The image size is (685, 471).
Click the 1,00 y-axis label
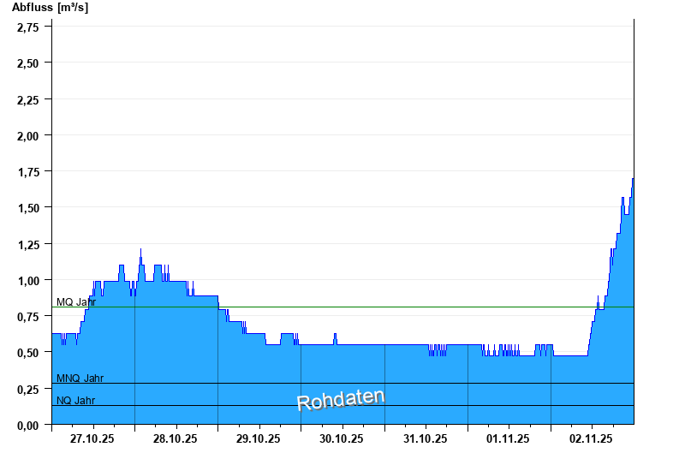point(28,281)
